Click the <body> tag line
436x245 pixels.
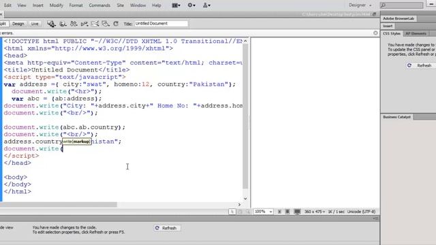coord(16,177)
